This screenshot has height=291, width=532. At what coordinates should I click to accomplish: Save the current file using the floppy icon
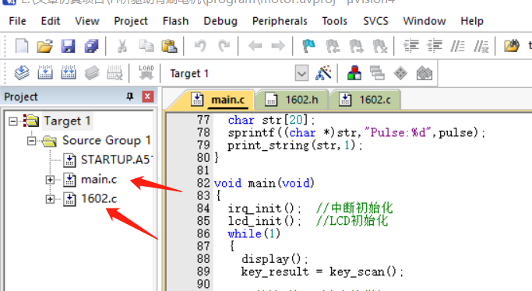click(x=69, y=46)
